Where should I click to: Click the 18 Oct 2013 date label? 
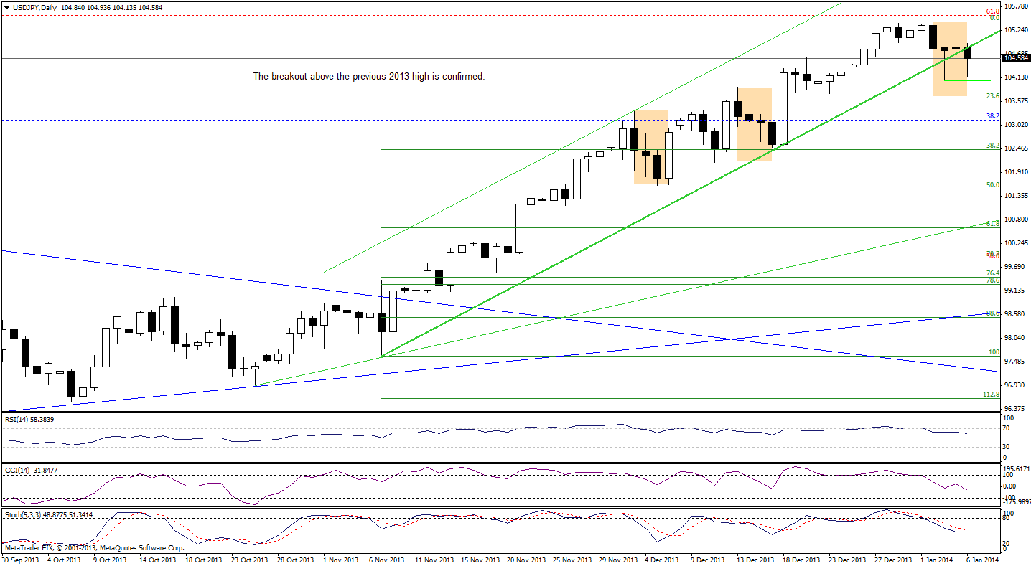204,560
